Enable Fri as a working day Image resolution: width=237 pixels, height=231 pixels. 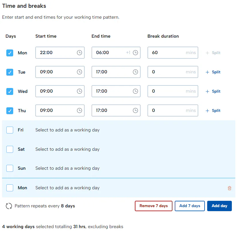coord(10,130)
